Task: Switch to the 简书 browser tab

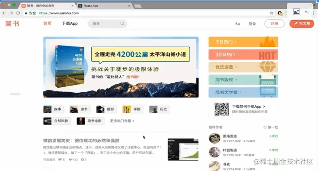Action: (48, 6)
